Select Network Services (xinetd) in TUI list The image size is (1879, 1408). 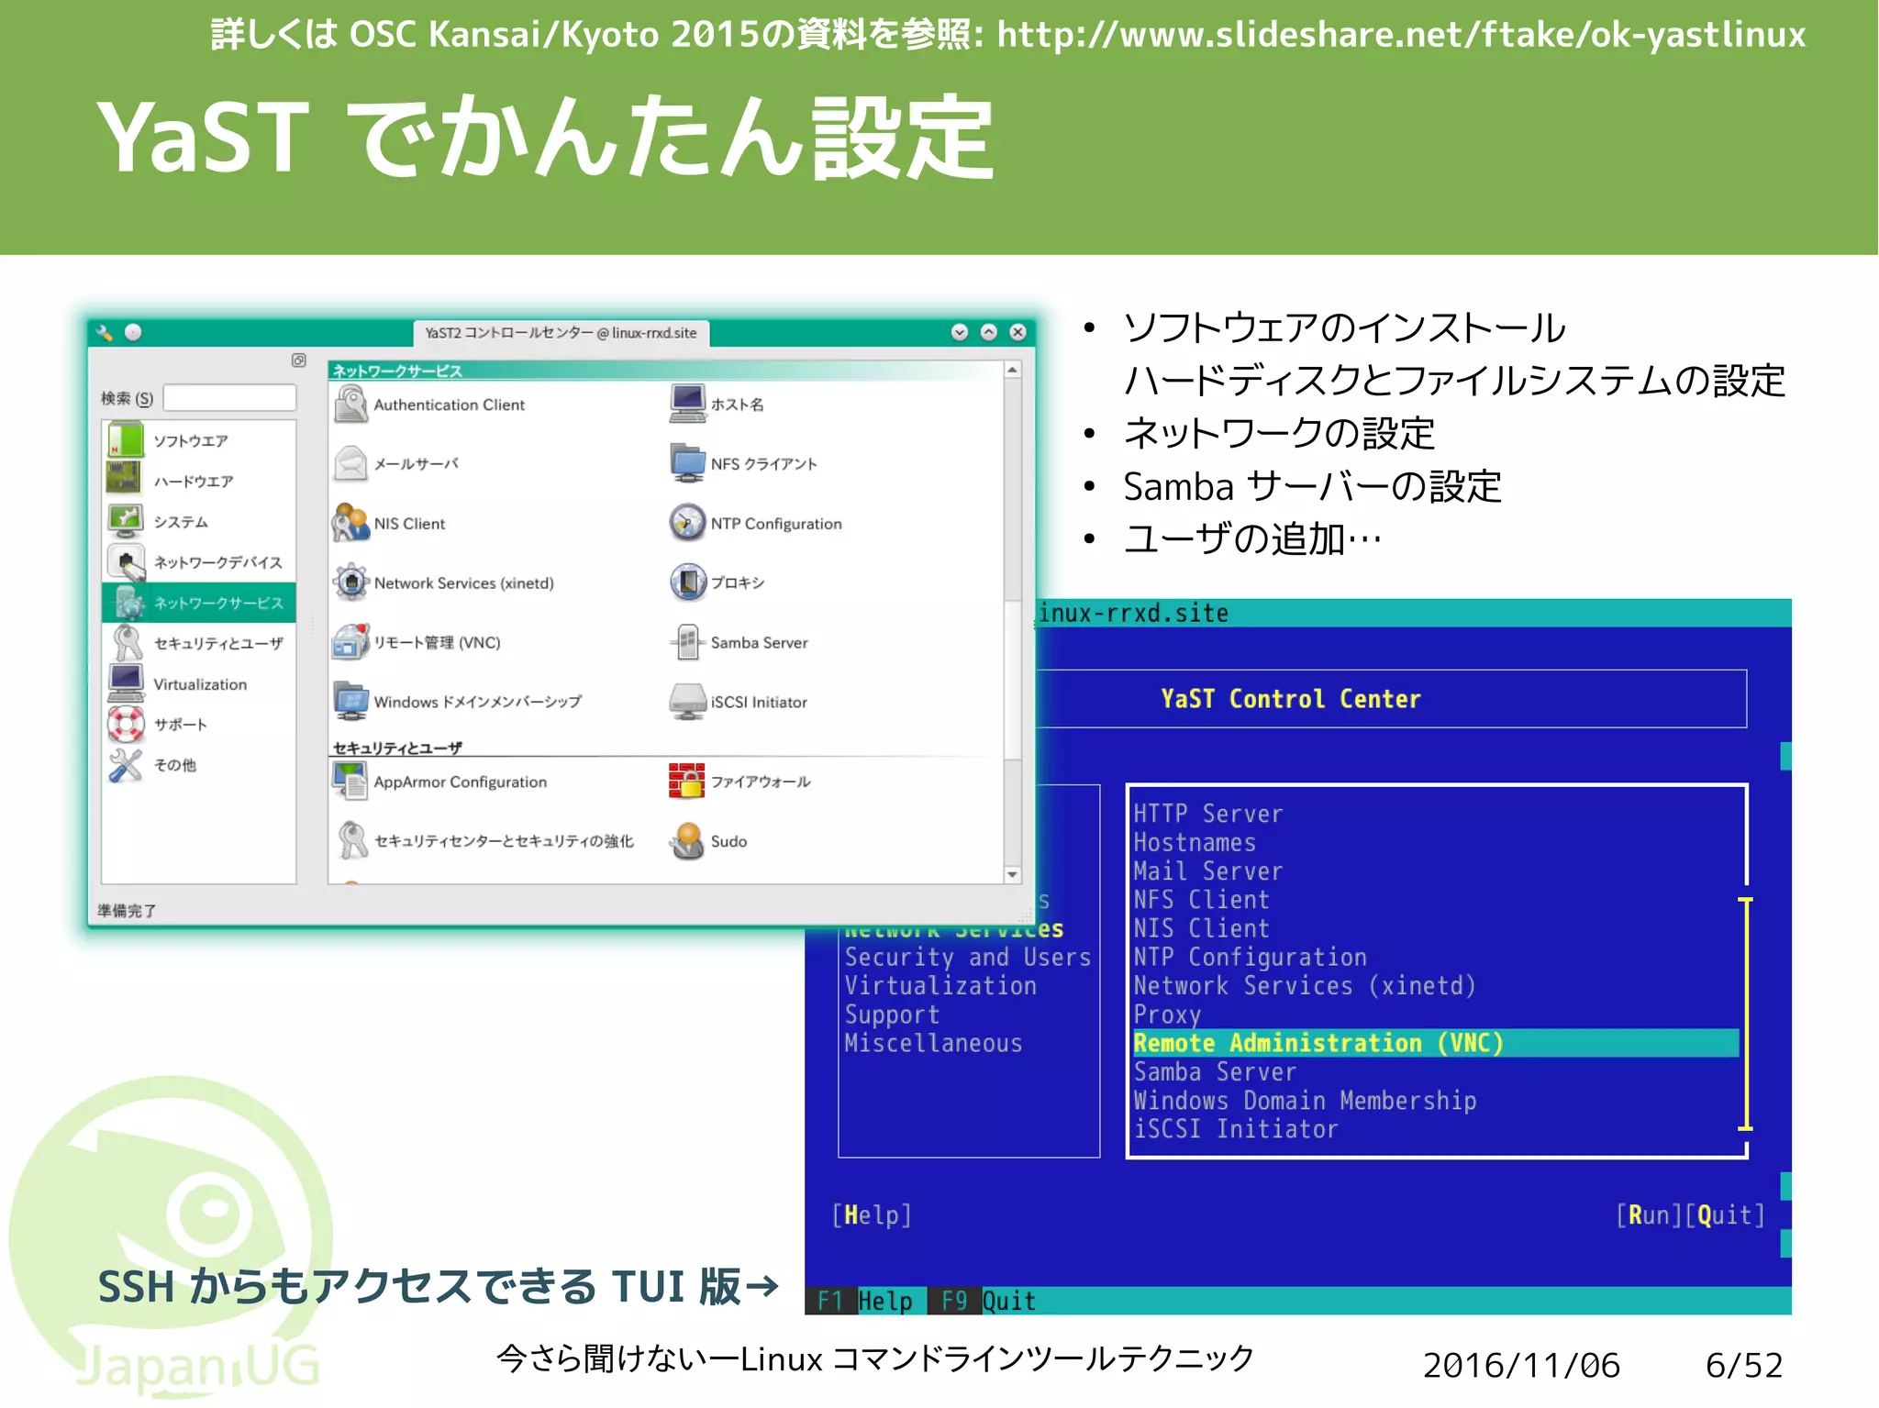[1305, 986]
